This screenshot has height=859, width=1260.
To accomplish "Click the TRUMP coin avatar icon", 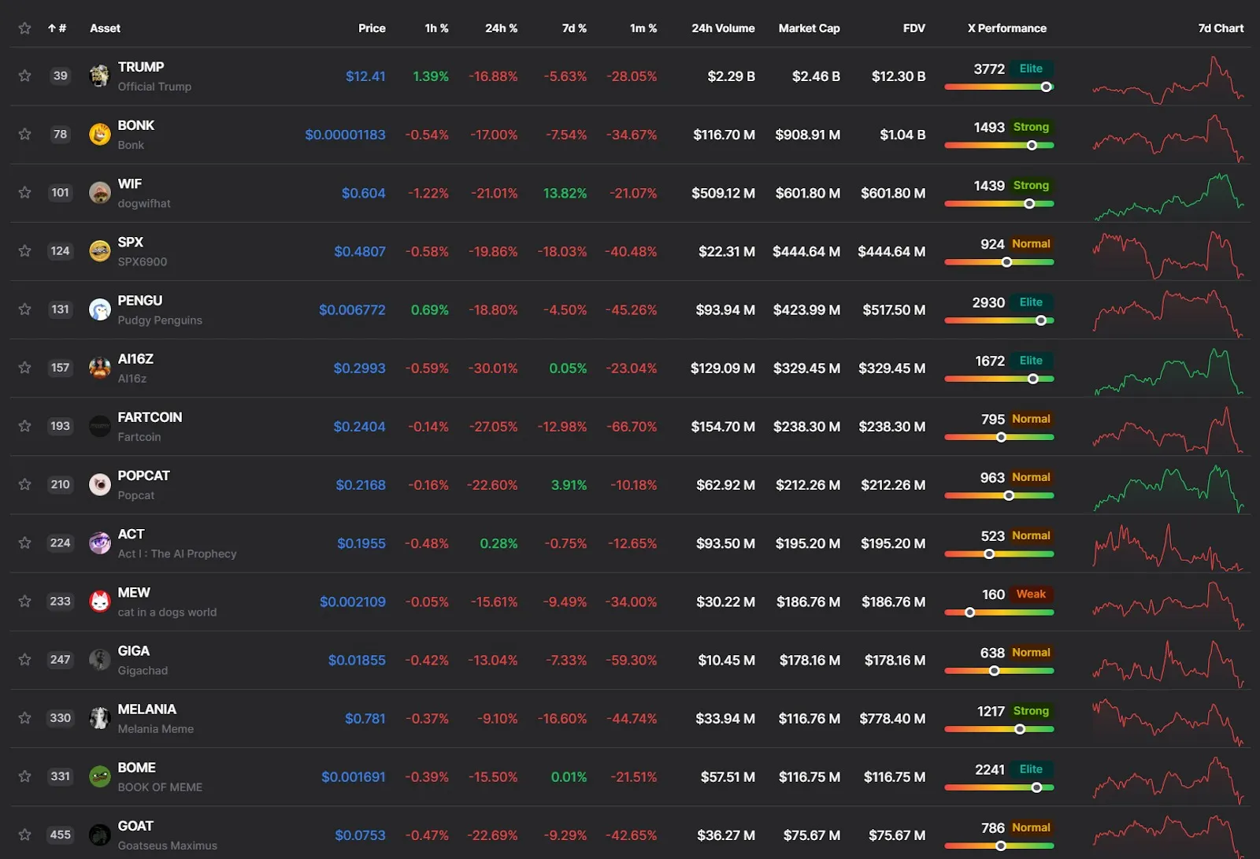I will click(x=99, y=76).
